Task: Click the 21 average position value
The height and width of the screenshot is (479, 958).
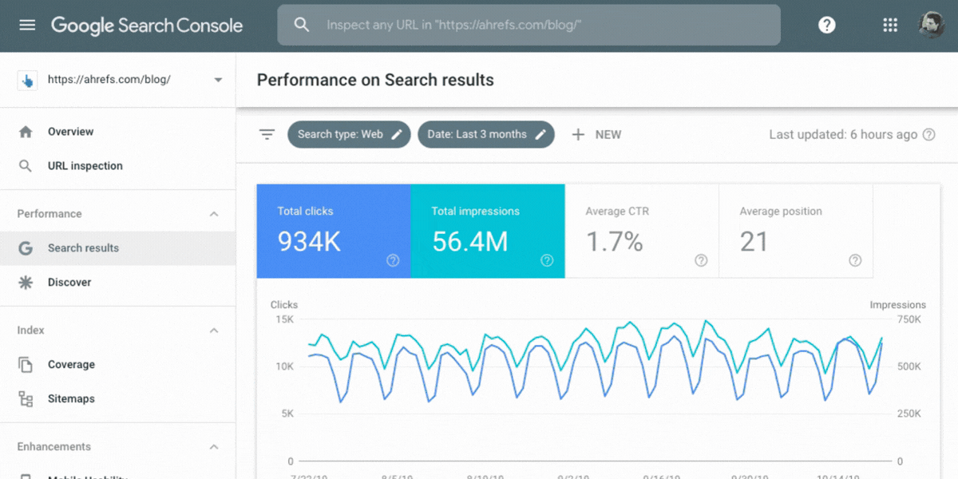Action: click(754, 242)
